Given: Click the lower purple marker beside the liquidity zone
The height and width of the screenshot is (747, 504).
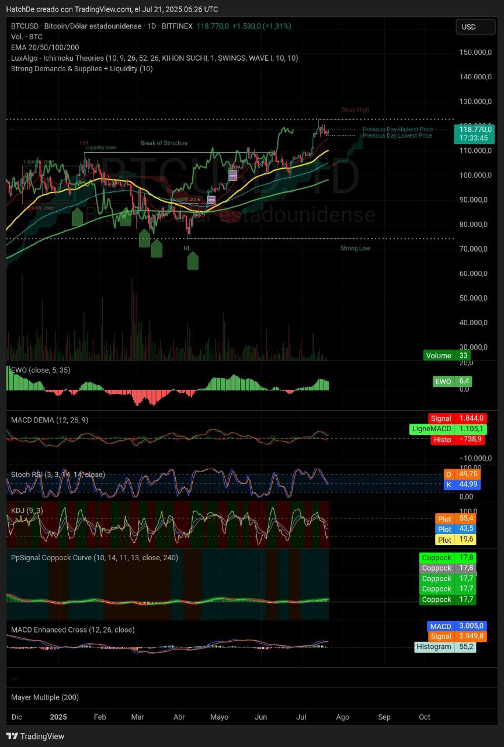Looking at the screenshot, I should click(211, 200).
